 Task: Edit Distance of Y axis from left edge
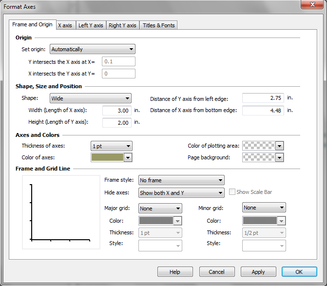point(263,98)
